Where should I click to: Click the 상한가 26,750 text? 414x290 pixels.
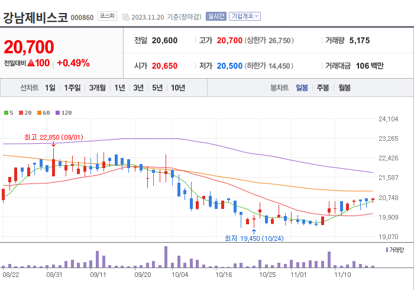click(269, 40)
